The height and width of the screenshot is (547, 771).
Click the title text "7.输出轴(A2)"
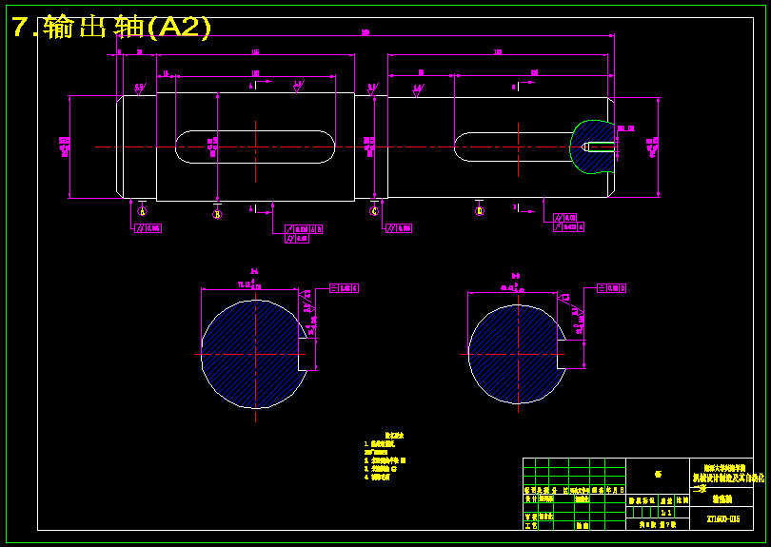(112, 27)
